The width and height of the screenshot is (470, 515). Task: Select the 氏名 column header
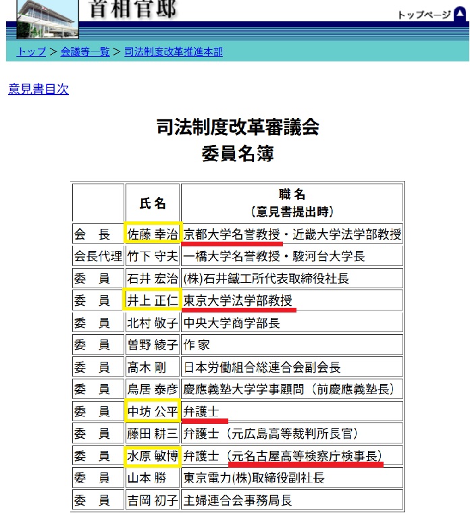click(x=153, y=202)
